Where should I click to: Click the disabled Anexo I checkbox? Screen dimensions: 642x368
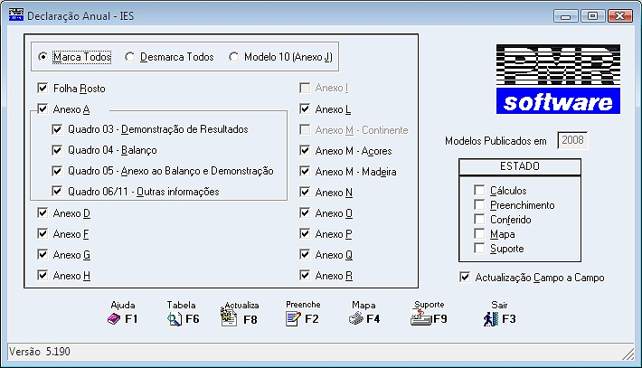[x=305, y=88]
